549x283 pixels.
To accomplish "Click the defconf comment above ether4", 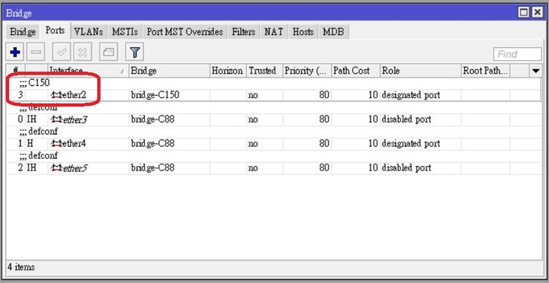I will click(39, 132).
